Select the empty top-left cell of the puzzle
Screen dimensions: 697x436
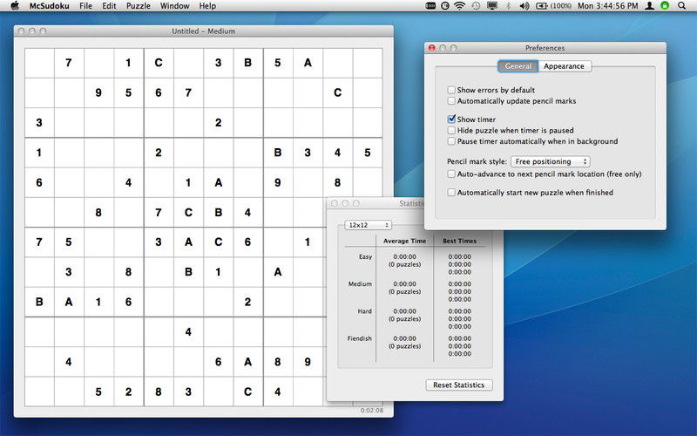[39, 63]
